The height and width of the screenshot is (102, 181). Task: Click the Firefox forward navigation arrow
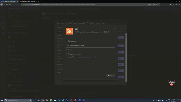5,5
